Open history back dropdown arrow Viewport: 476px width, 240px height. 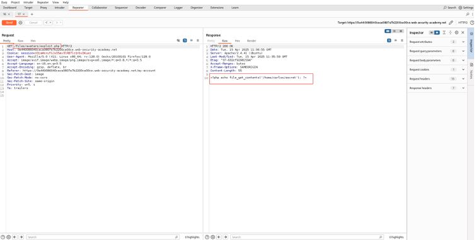click(x=50, y=23)
